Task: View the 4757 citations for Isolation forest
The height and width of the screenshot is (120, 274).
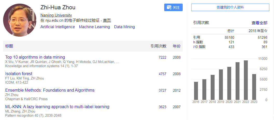Action: click(162, 74)
